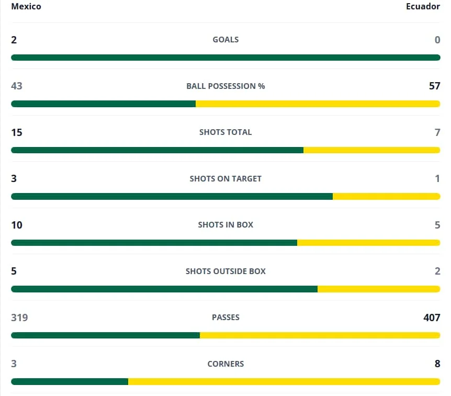Click Mexico's 15 shots total value
This screenshot has width=451, height=396.
tap(17, 132)
